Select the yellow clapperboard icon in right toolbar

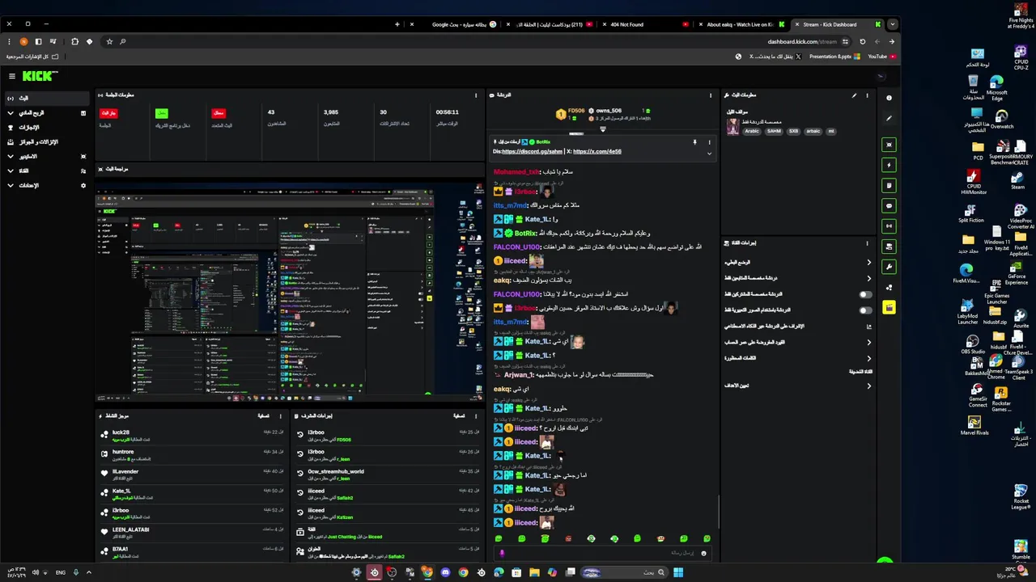tap(889, 307)
